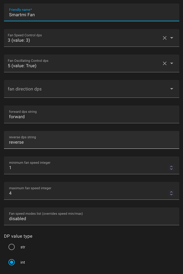Expand the fan direction dps dropdown

(x=172, y=89)
